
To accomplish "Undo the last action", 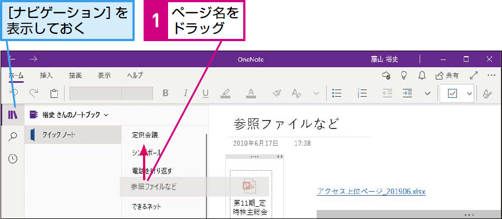I will [13, 93].
